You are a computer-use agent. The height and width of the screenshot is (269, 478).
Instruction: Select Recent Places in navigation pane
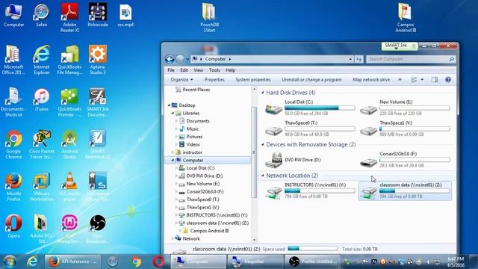click(196, 90)
